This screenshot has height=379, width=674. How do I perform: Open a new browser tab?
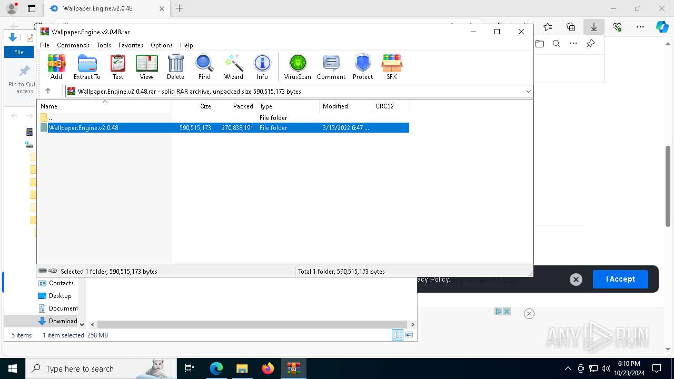(180, 8)
